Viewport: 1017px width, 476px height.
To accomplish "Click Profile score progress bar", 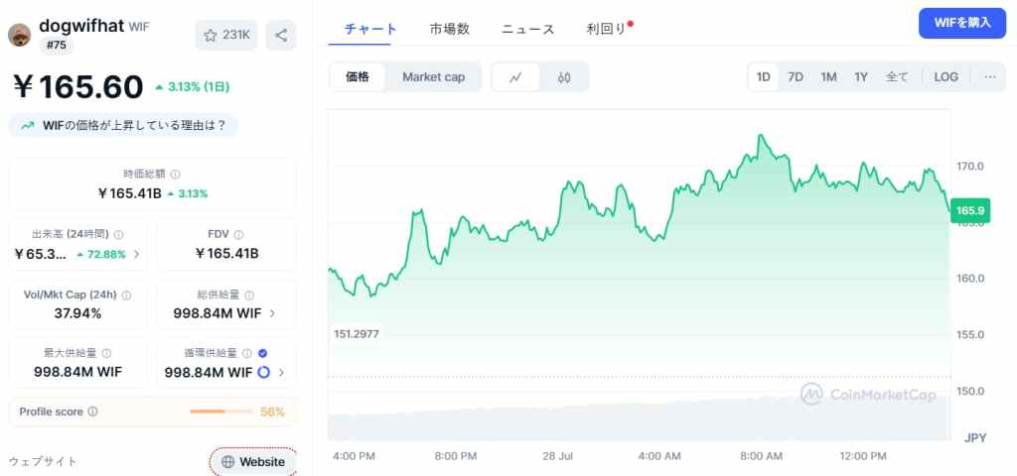I will coord(221,412).
